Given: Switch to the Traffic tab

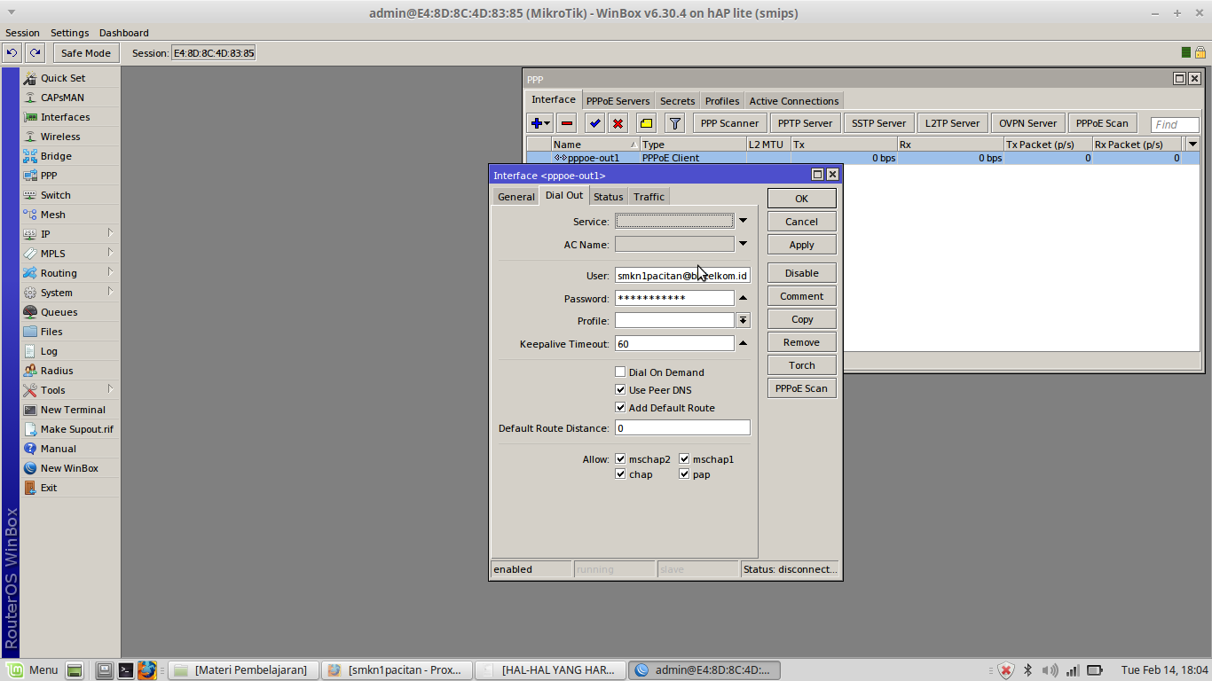Looking at the screenshot, I should pos(649,197).
